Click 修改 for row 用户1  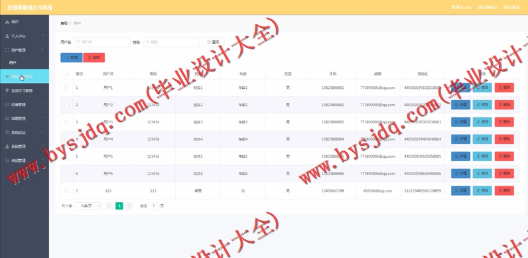482,88
